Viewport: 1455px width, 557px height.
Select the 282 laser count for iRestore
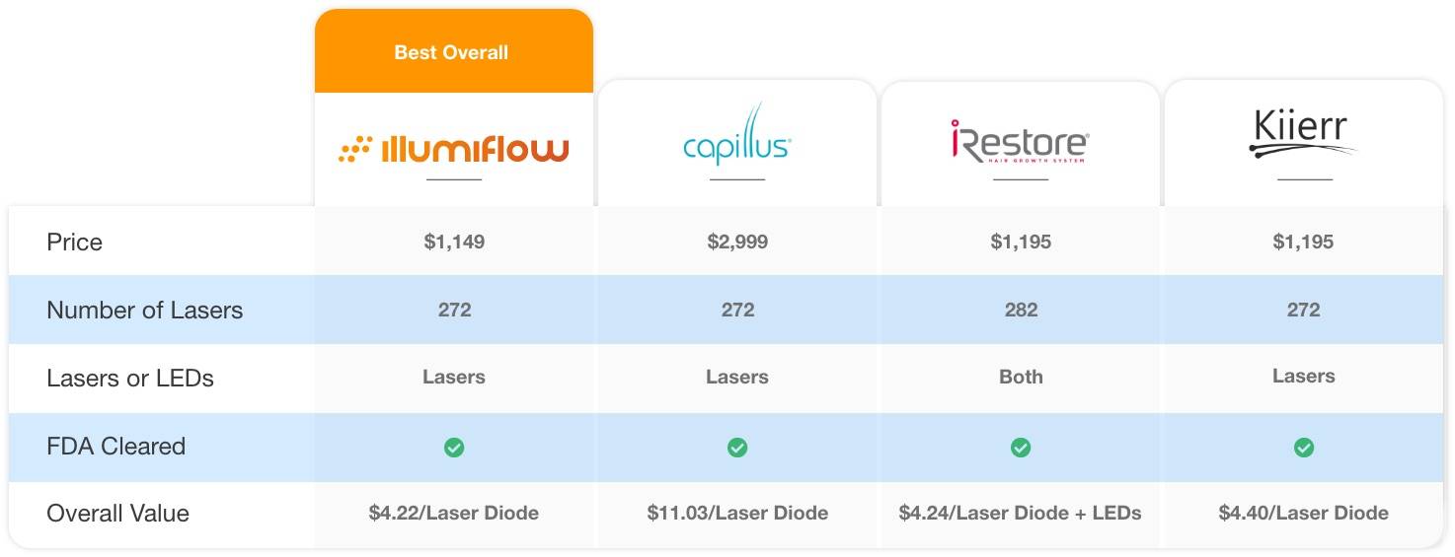tap(1021, 311)
